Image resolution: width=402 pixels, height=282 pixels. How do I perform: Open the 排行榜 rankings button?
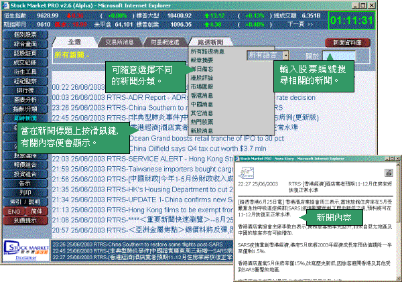tap(25, 90)
